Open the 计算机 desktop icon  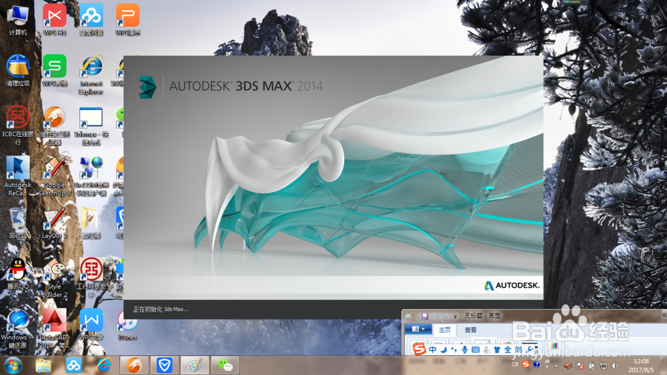tap(18, 21)
